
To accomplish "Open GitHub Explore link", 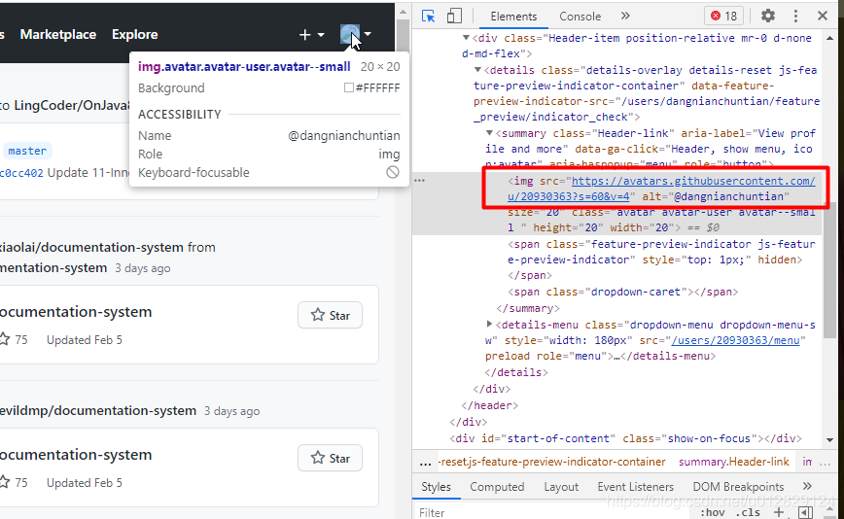I will [x=135, y=34].
